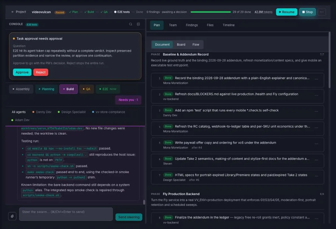The height and width of the screenshot is (229, 336).
Task: Click the E2E tests console badge
Action: 32,25
